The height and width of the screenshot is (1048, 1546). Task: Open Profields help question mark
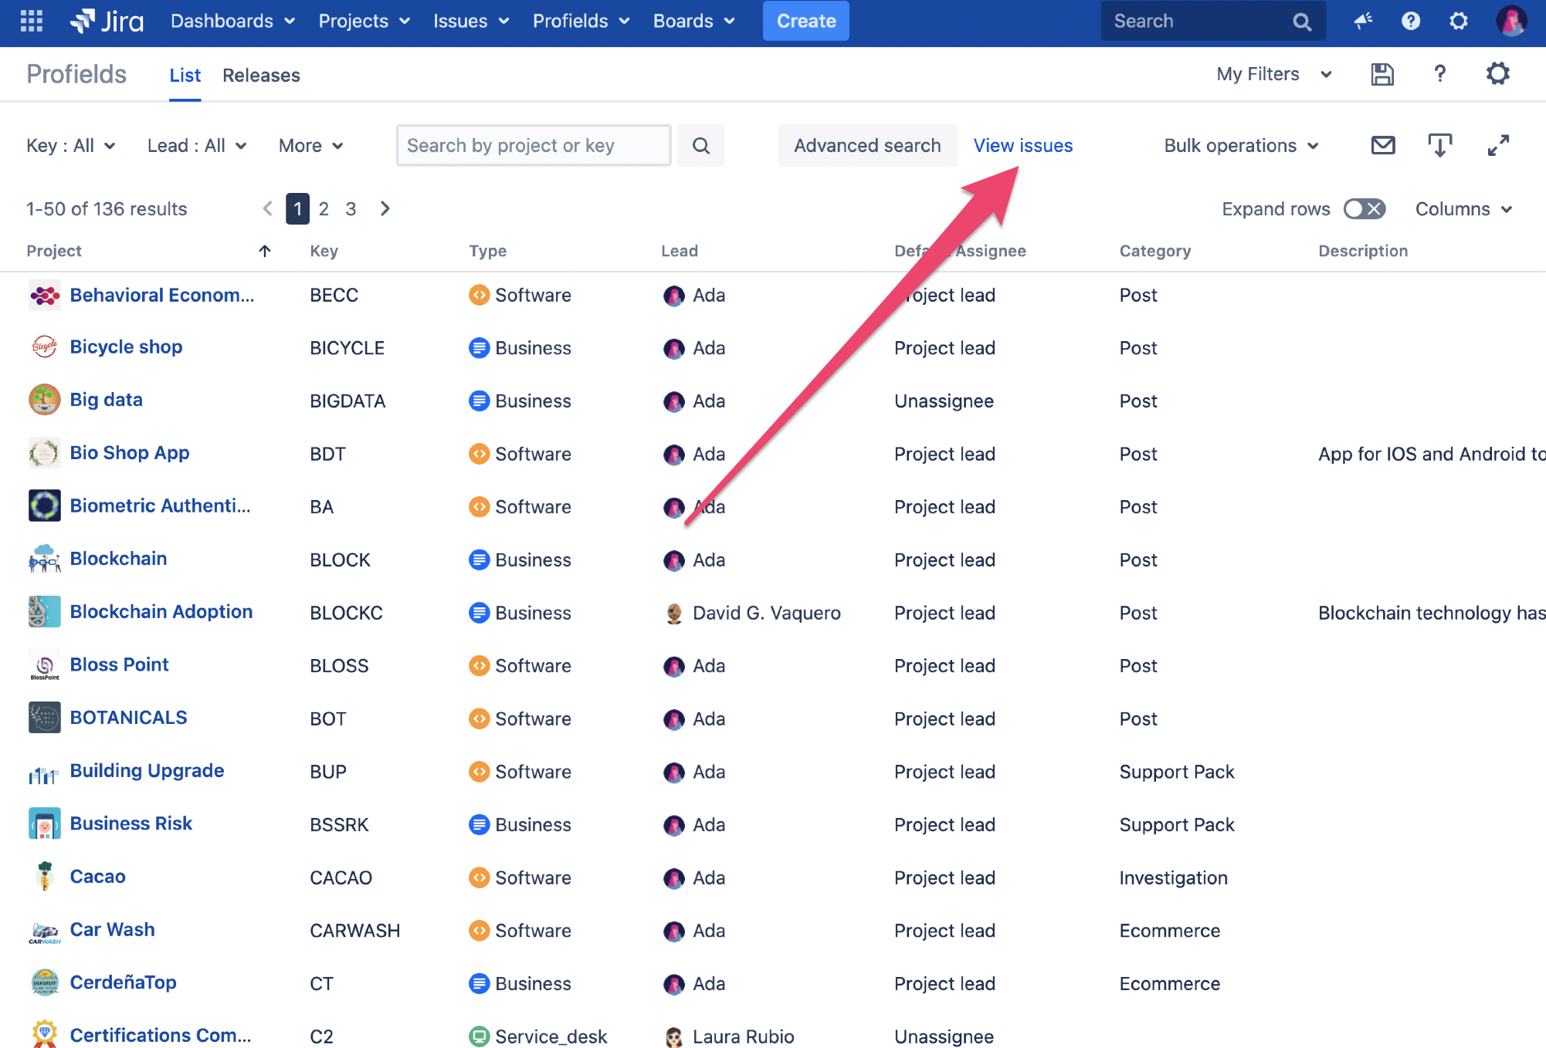(1439, 74)
